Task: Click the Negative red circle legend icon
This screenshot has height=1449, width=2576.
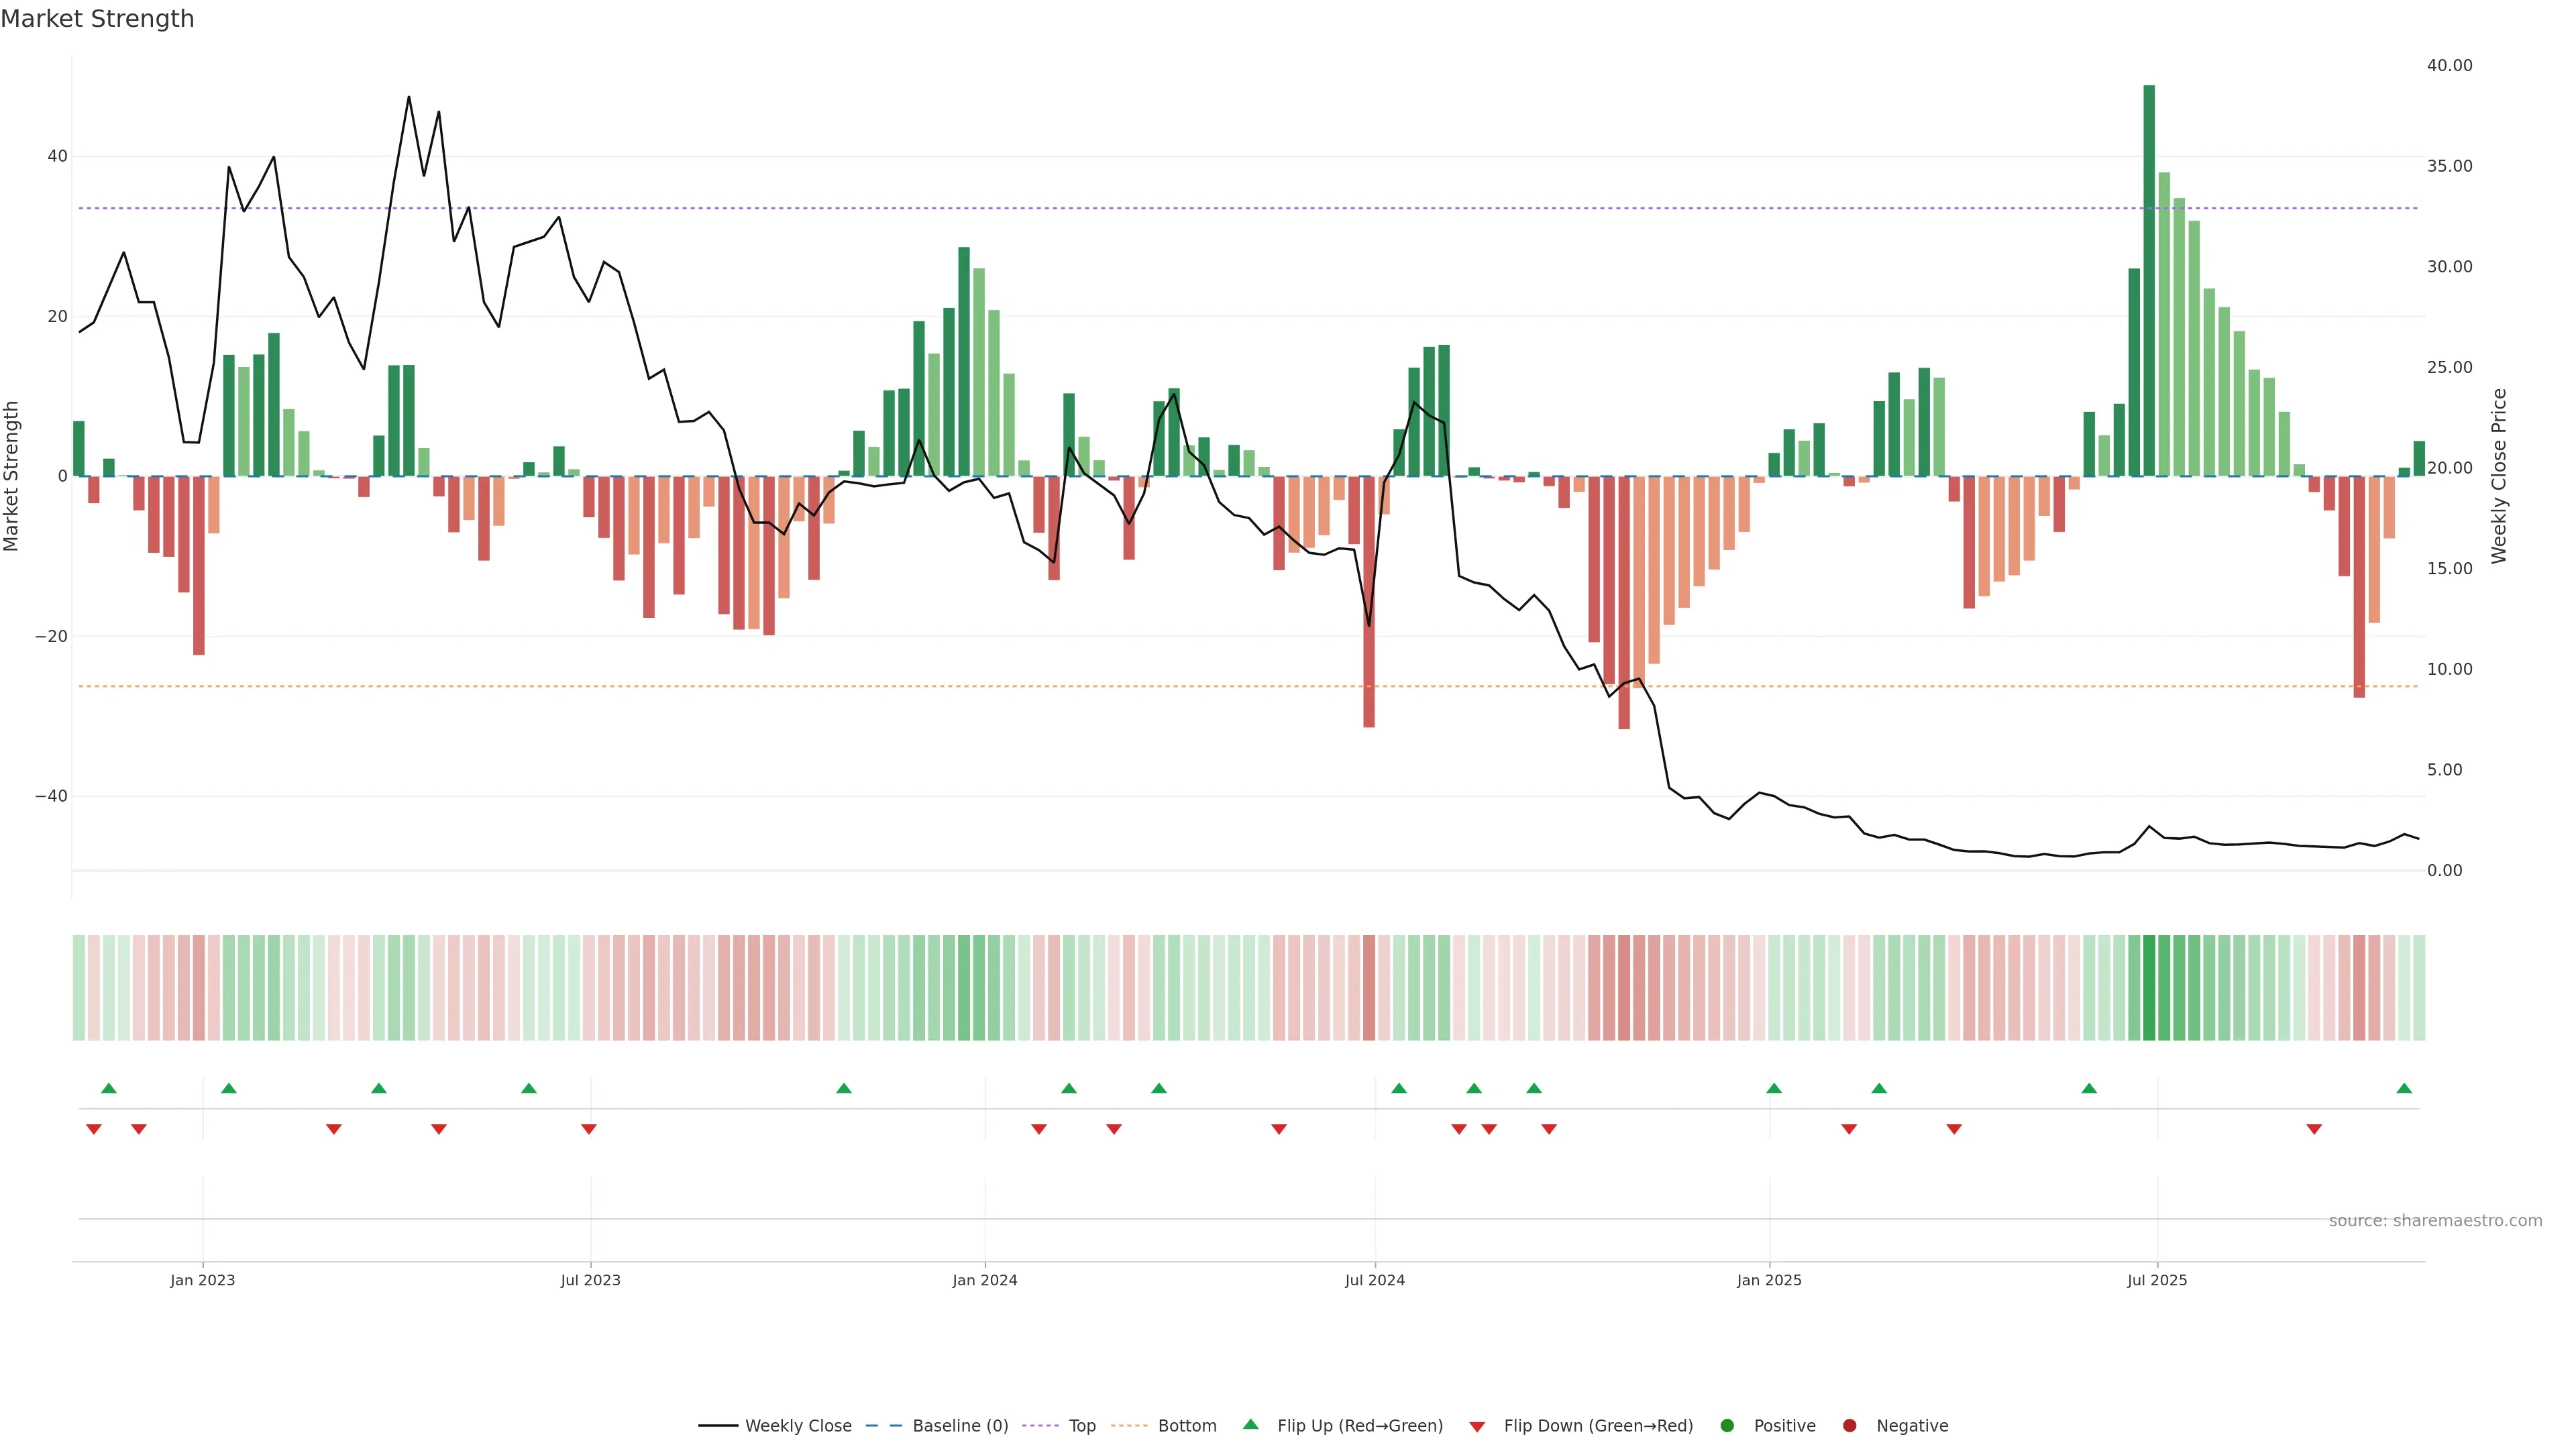Action: tap(1849, 1426)
